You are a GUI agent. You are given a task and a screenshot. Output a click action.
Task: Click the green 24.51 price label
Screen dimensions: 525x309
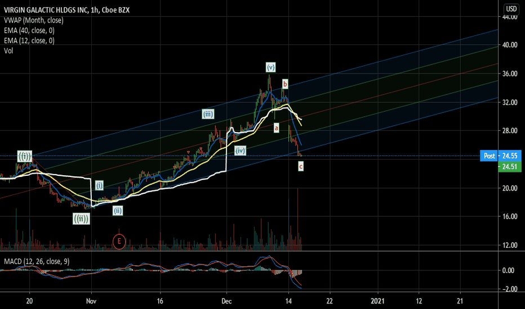point(509,167)
